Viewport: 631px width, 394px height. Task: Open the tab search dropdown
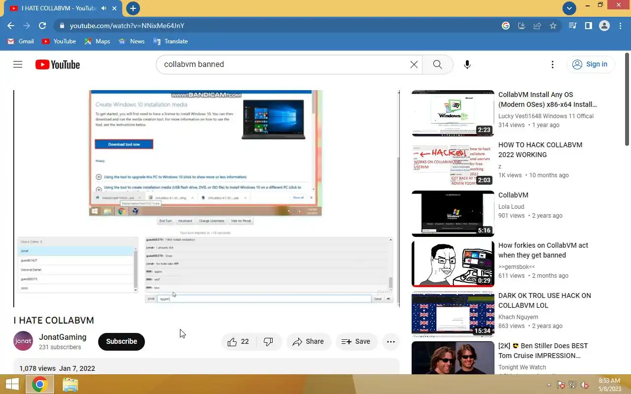tap(569, 8)
